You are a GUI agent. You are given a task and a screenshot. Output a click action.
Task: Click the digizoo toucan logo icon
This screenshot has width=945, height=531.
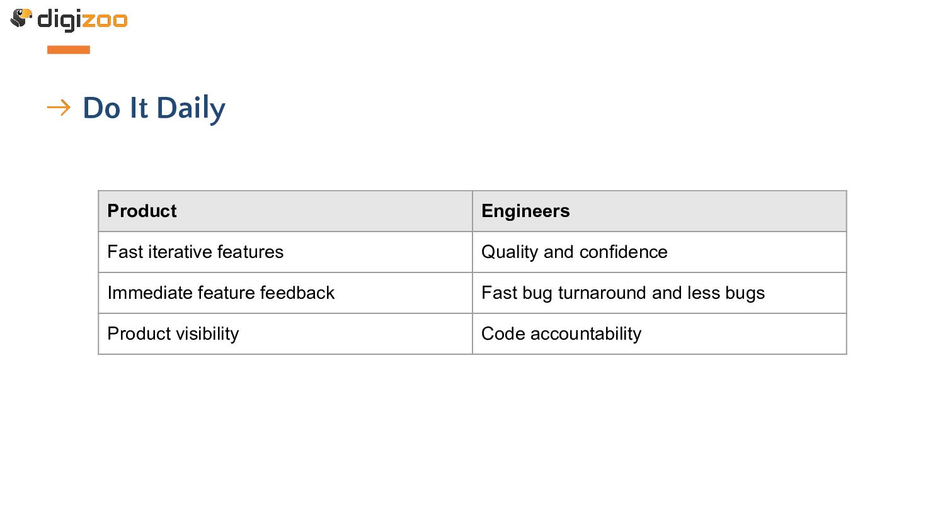click(x=21, y=18)
